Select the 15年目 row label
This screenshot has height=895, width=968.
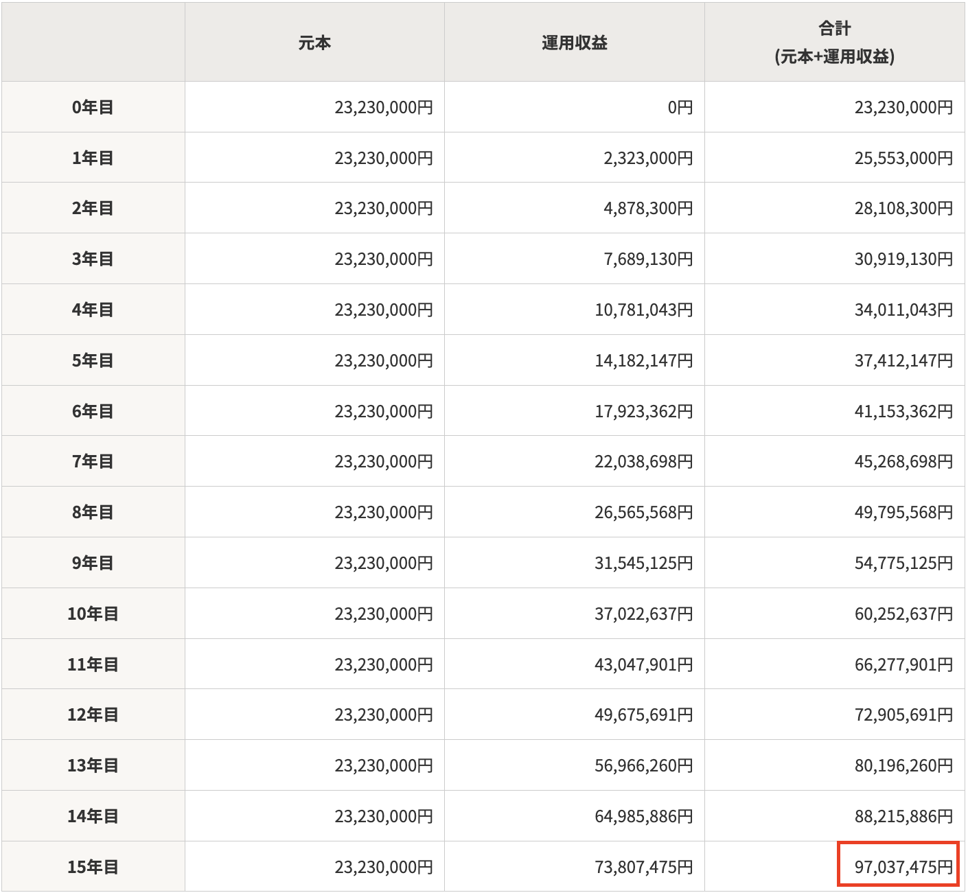pos(93,867)
